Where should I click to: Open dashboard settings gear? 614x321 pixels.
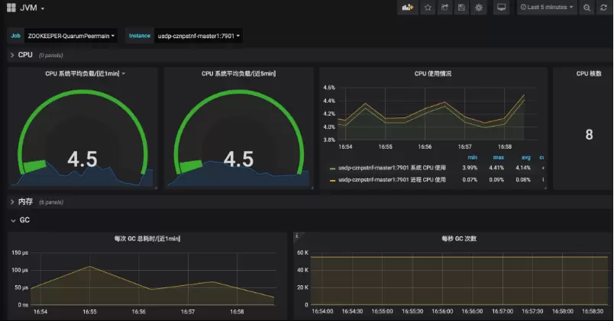point(479,8)
